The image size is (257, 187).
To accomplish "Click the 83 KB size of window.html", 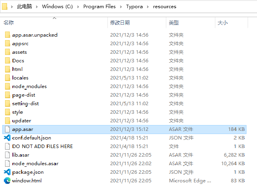I will coord(238,181).
